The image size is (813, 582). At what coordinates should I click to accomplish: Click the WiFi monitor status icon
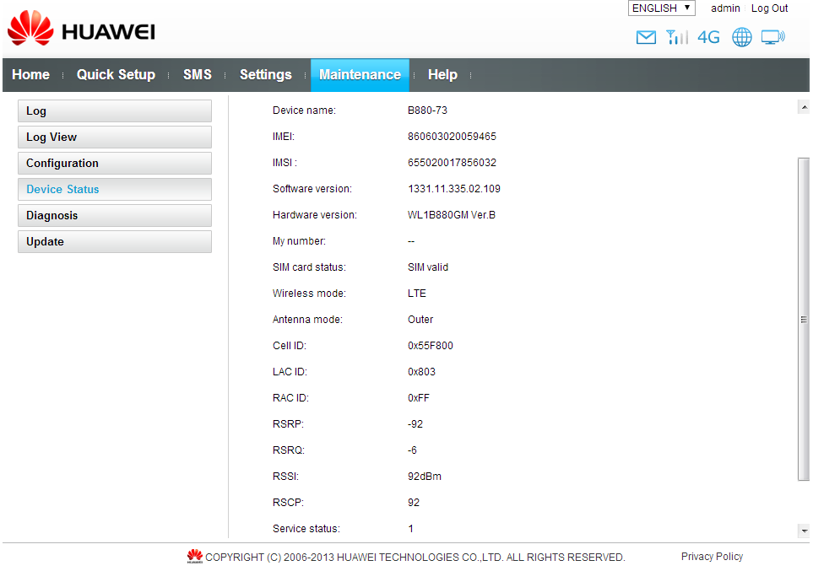pos(772,37)
